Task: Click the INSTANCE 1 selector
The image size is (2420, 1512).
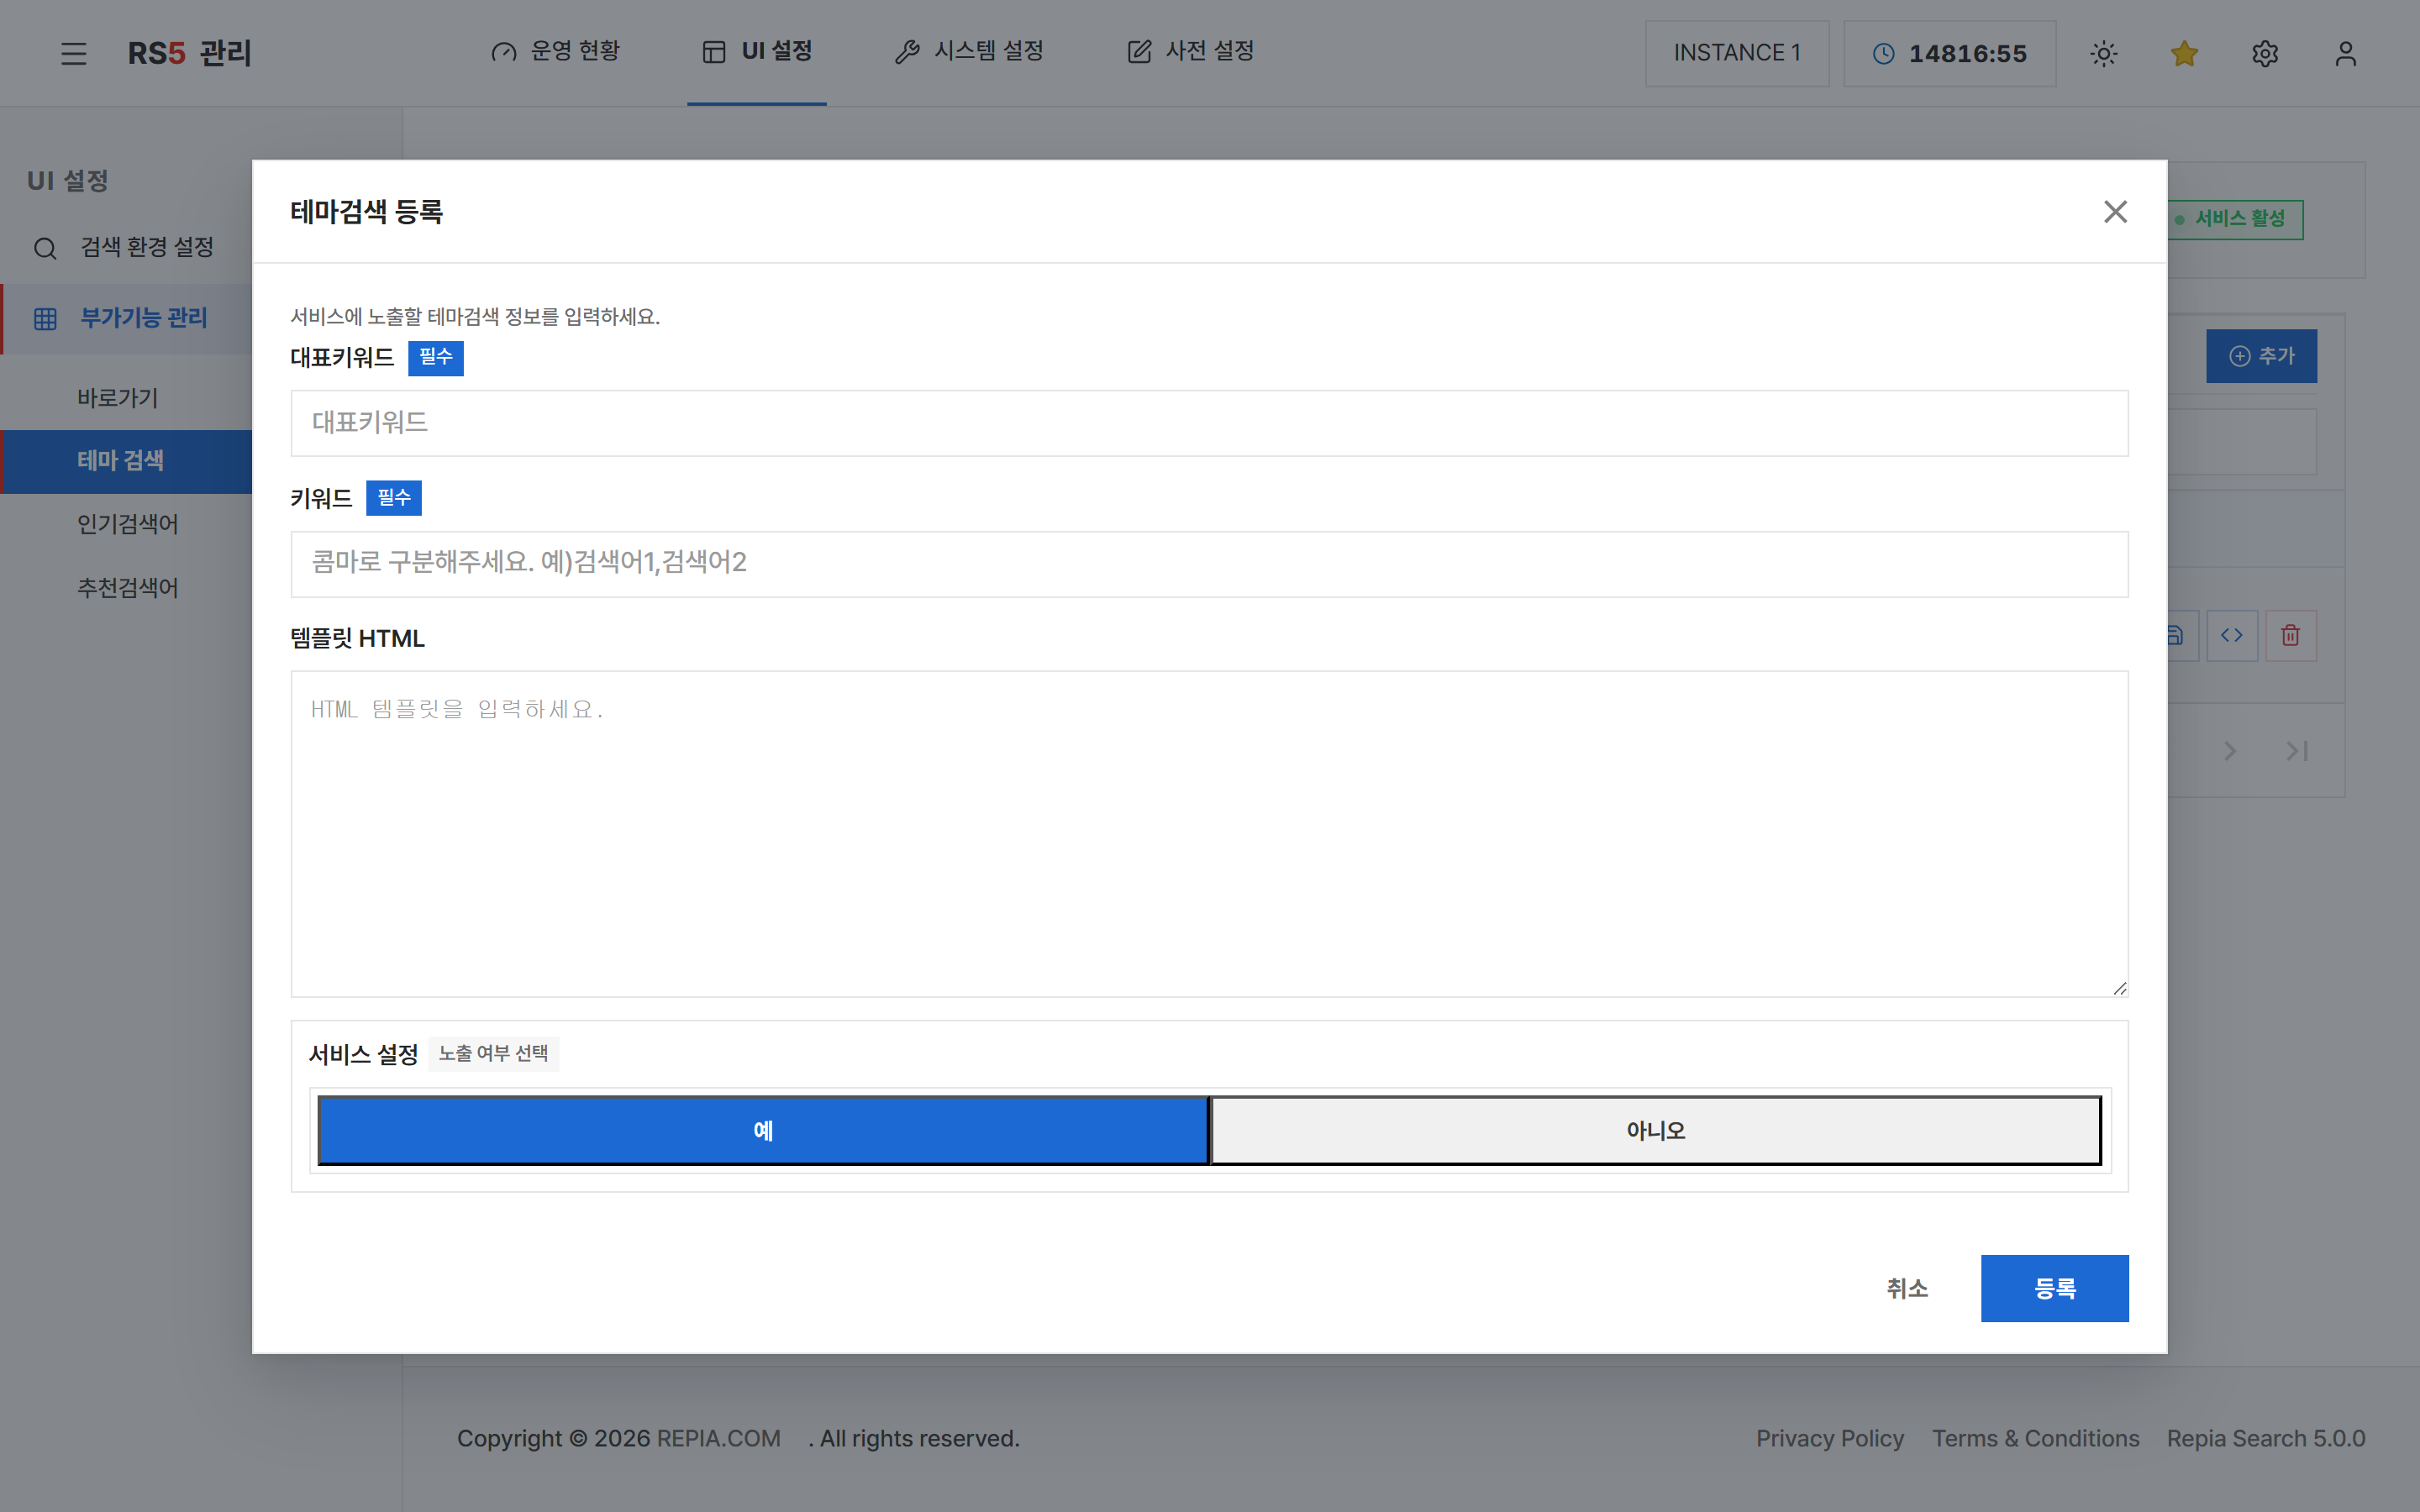Action: click(1737, 53)
